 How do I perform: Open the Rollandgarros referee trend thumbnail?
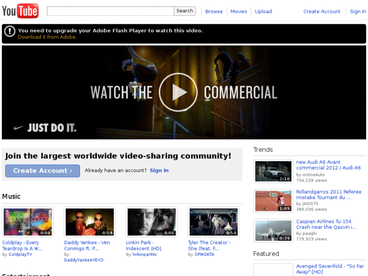coord(273,201)
